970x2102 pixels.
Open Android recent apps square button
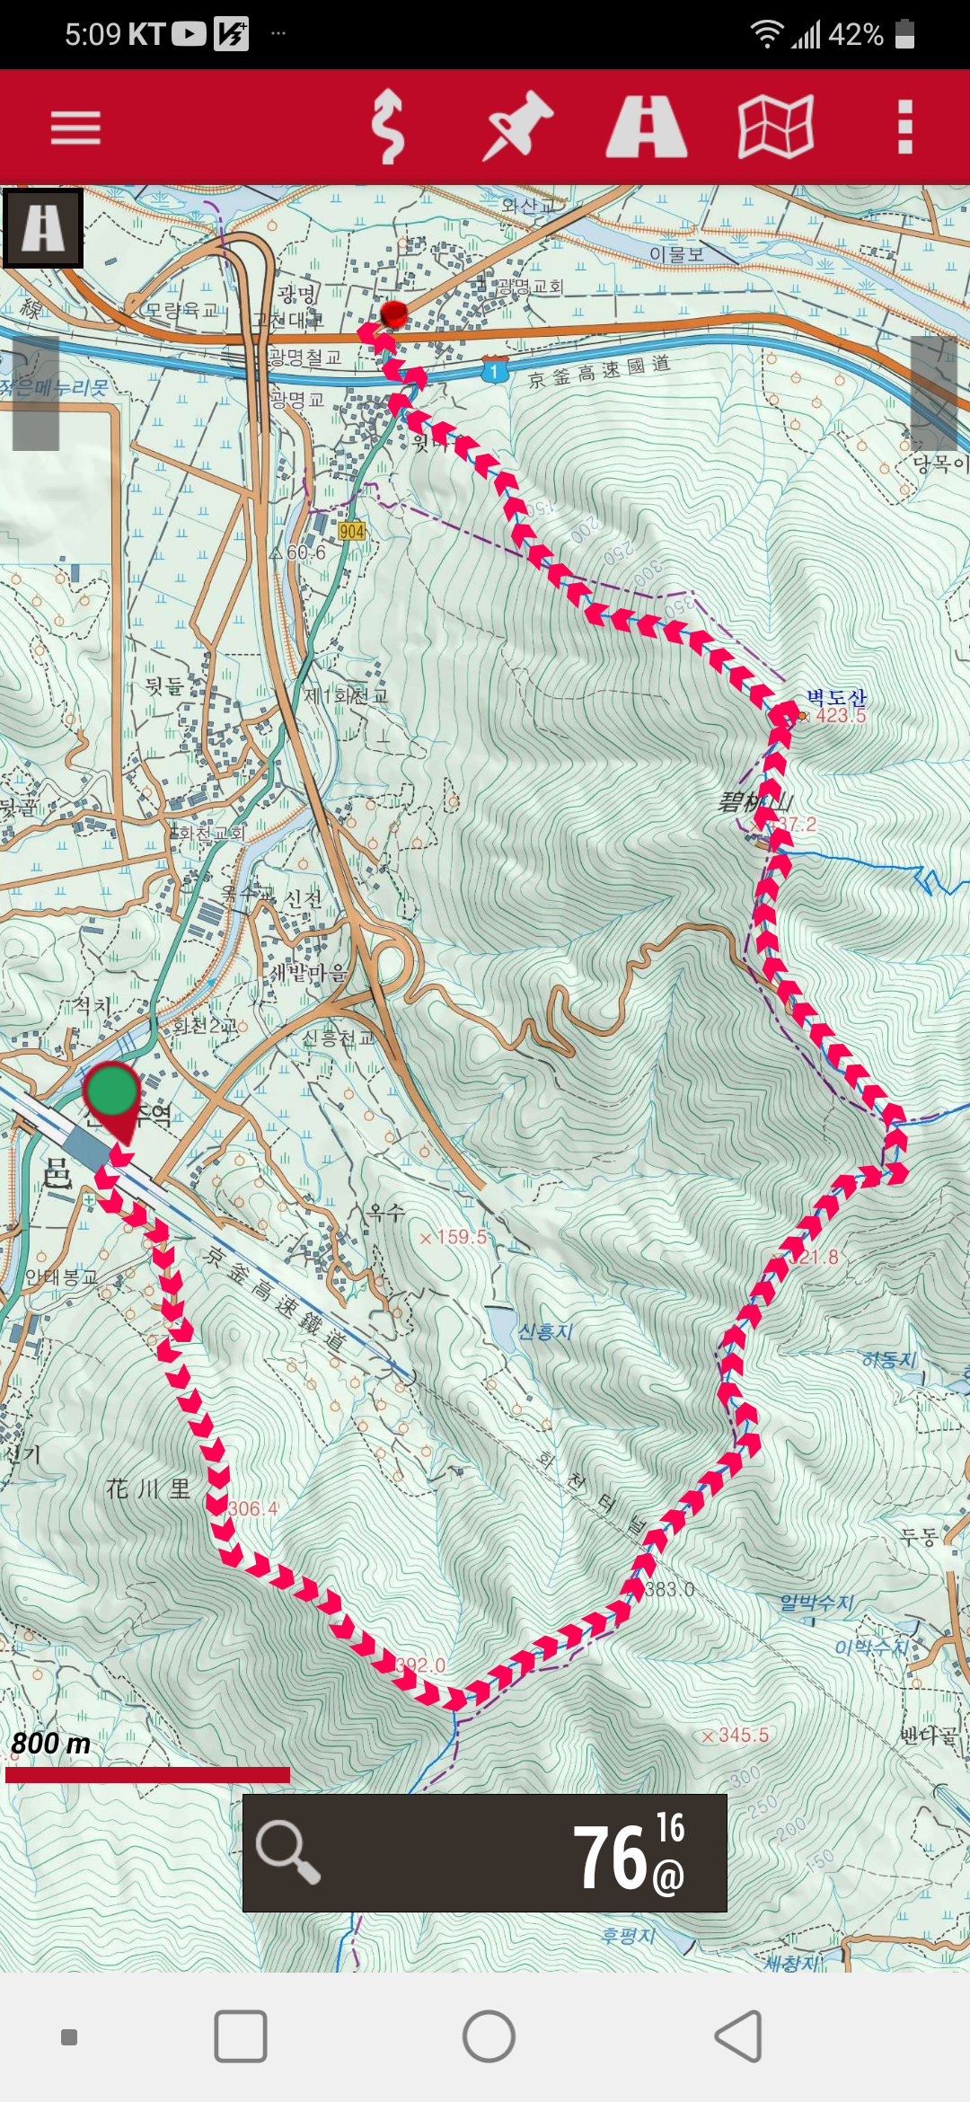tap(241, 2036)
